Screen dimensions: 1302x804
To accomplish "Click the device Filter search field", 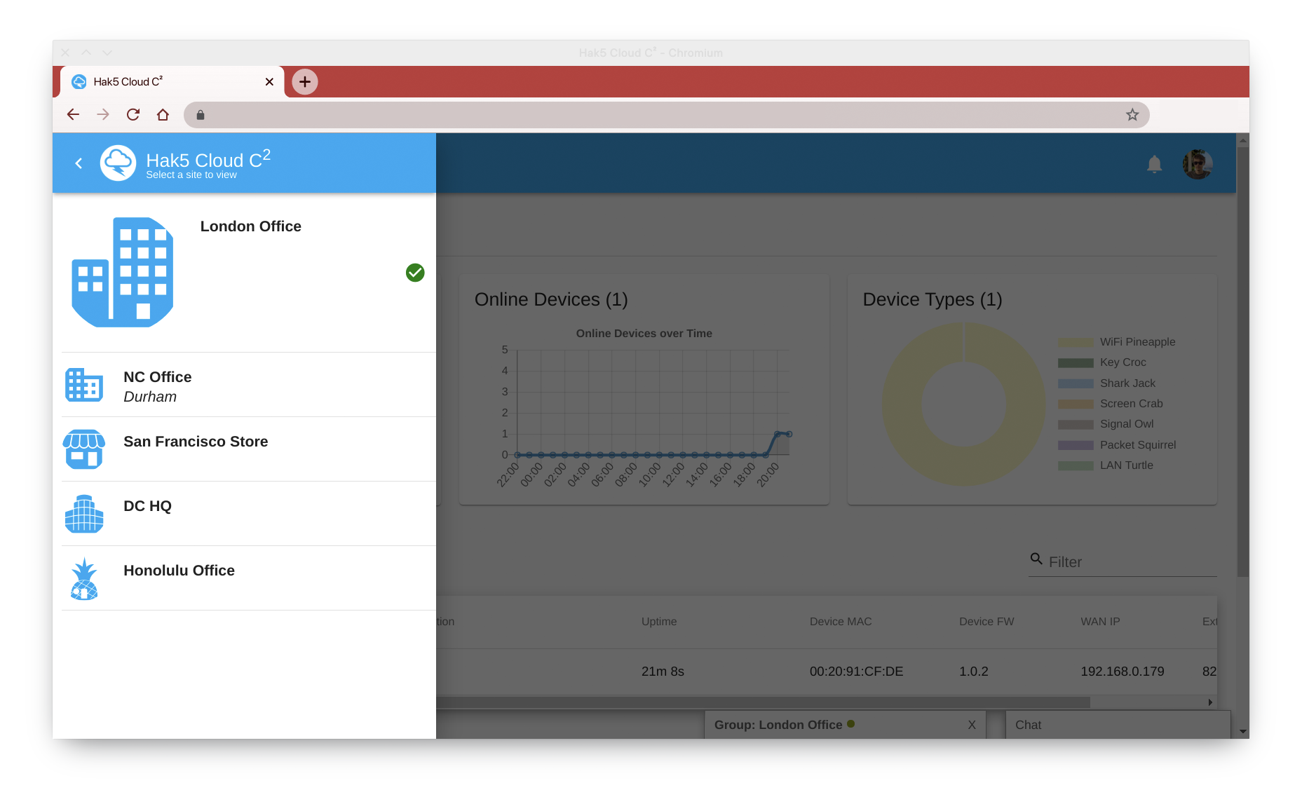I will point(1130,562).
